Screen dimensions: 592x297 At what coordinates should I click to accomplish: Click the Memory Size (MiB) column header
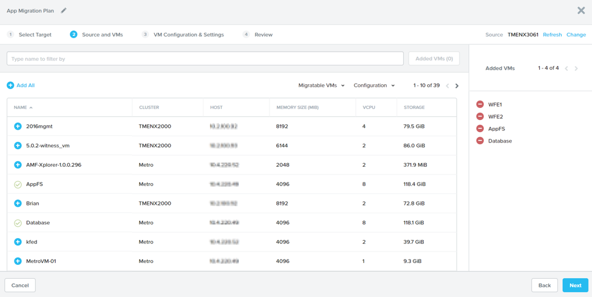[x=298, y=107]
